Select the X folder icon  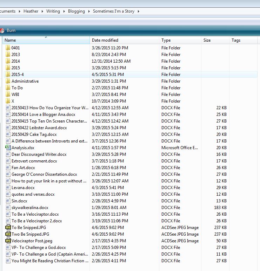point(8,101)
